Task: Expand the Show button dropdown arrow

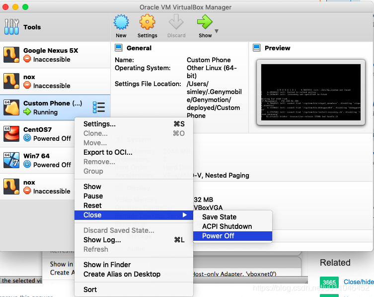Action: coord(217,31)
